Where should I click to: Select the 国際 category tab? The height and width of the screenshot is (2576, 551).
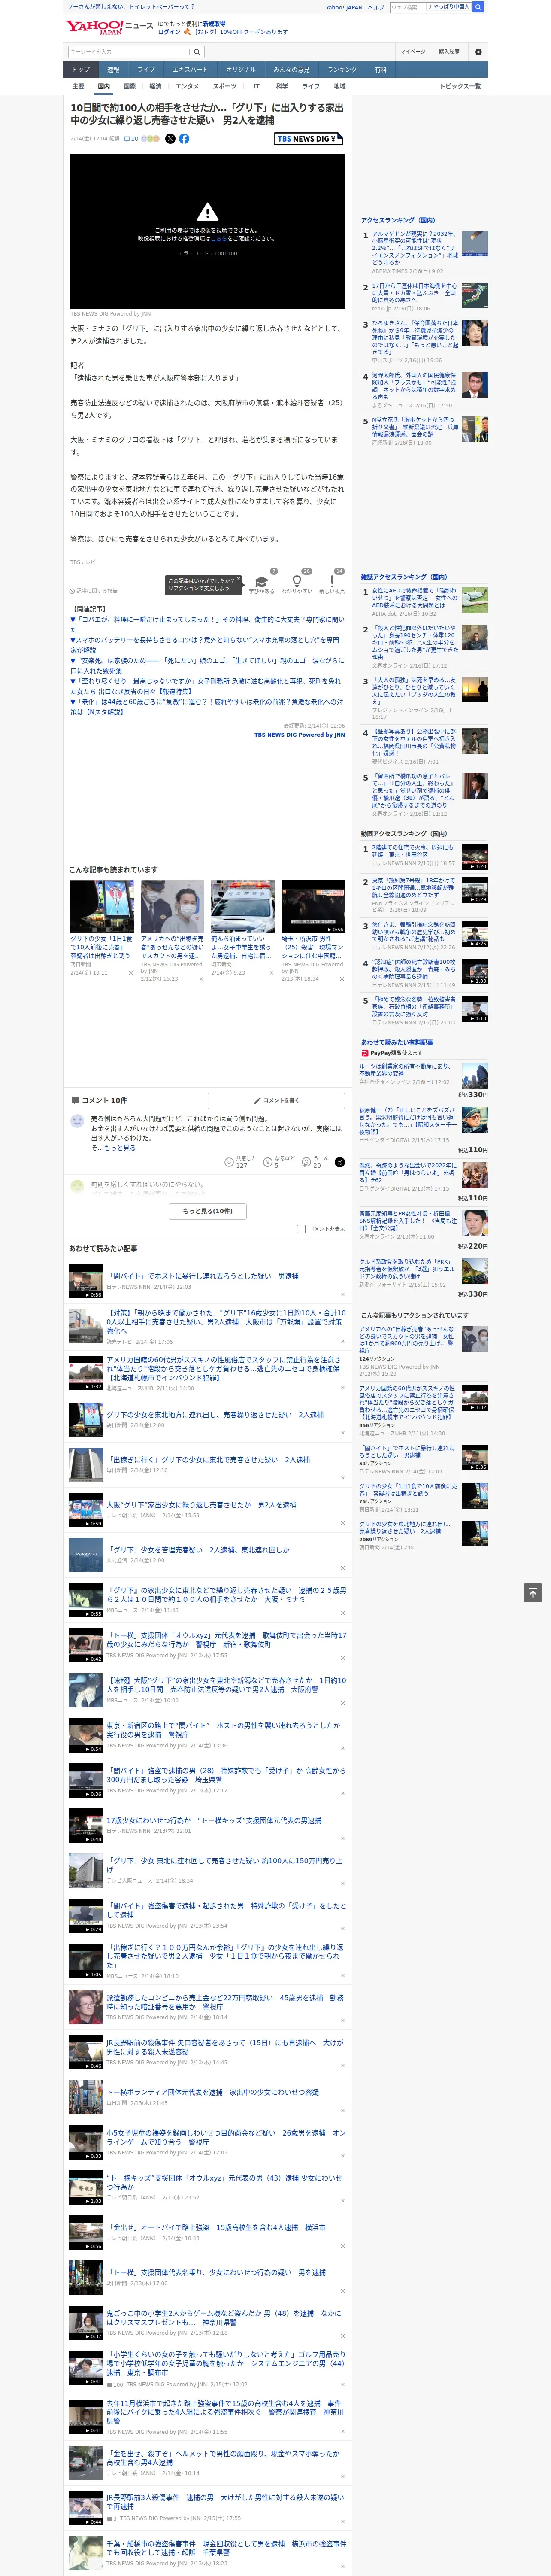pos(129,86)
